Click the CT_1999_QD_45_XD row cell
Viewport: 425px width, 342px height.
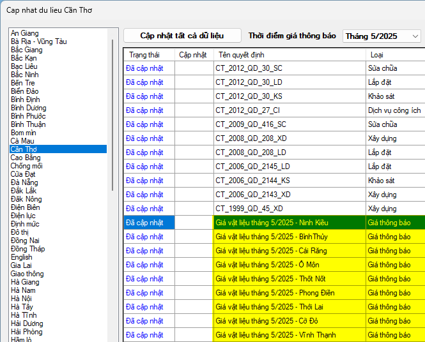(x=290, y=209)
